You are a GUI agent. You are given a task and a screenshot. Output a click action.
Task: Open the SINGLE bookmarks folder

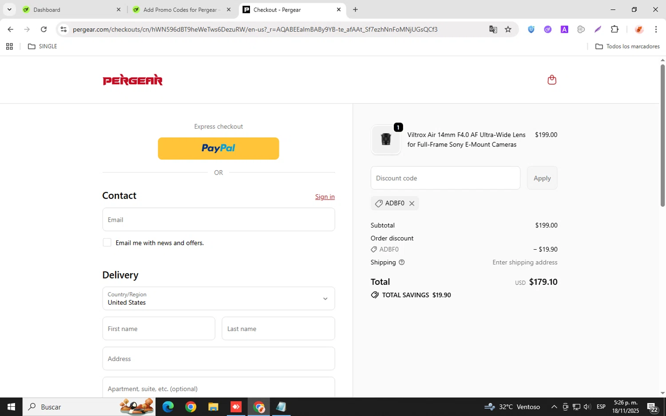pos(43,46)
